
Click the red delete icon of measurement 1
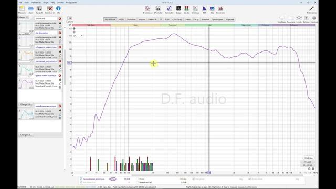point(60,19)
